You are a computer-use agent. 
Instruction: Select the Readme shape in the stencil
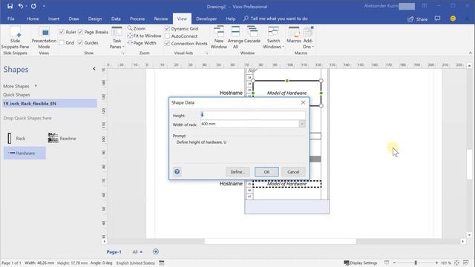(62, 139)
